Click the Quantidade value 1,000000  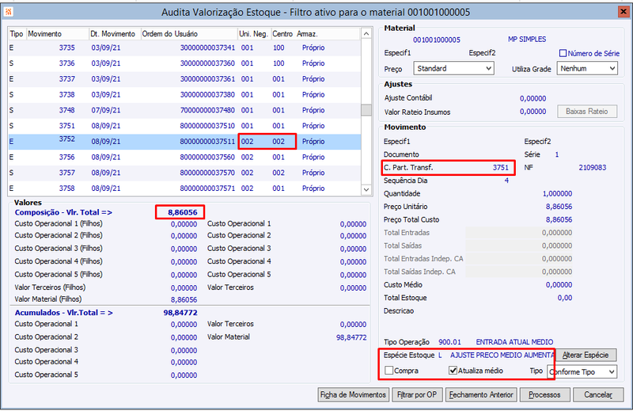557,193
